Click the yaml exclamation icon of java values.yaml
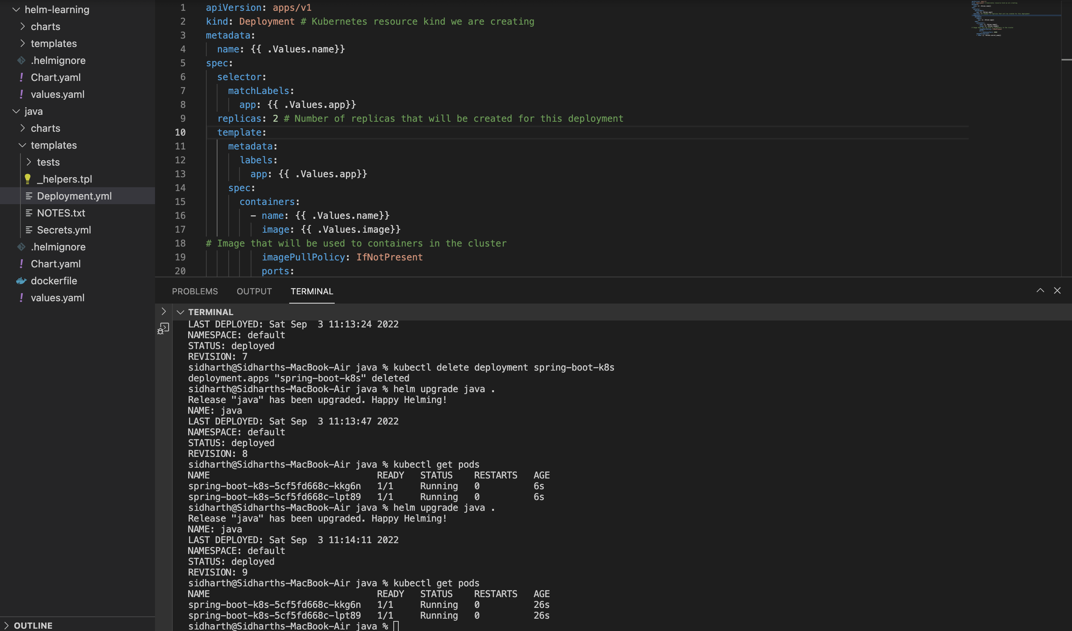Screen dimensions: 1072x631 21,298
